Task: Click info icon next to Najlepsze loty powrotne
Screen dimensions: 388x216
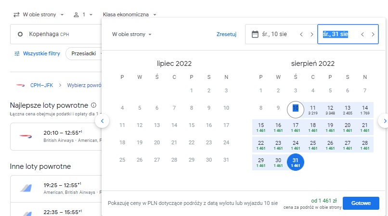Action: coord(93,105)
